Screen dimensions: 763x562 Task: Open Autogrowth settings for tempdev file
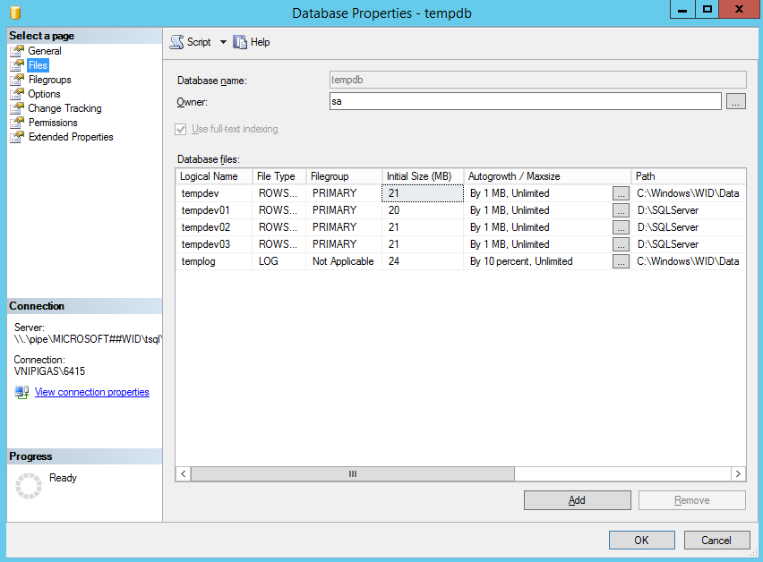621,192
